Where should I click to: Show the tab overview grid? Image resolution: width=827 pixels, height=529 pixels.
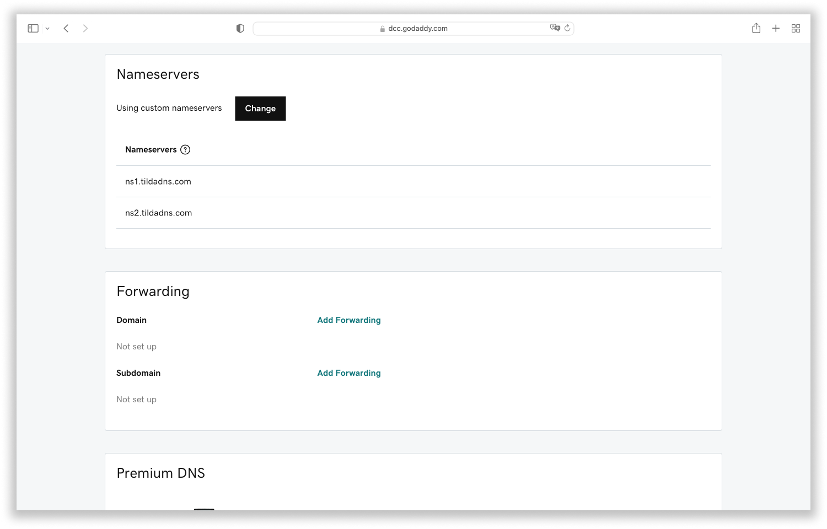(796, 28)
